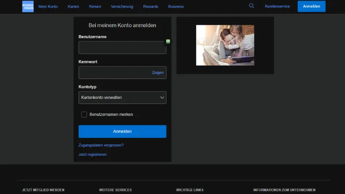Image resolution: width=345 pixels, height=194 pixels.
Task: Click the green password manager icon
Action: [168, 41]
